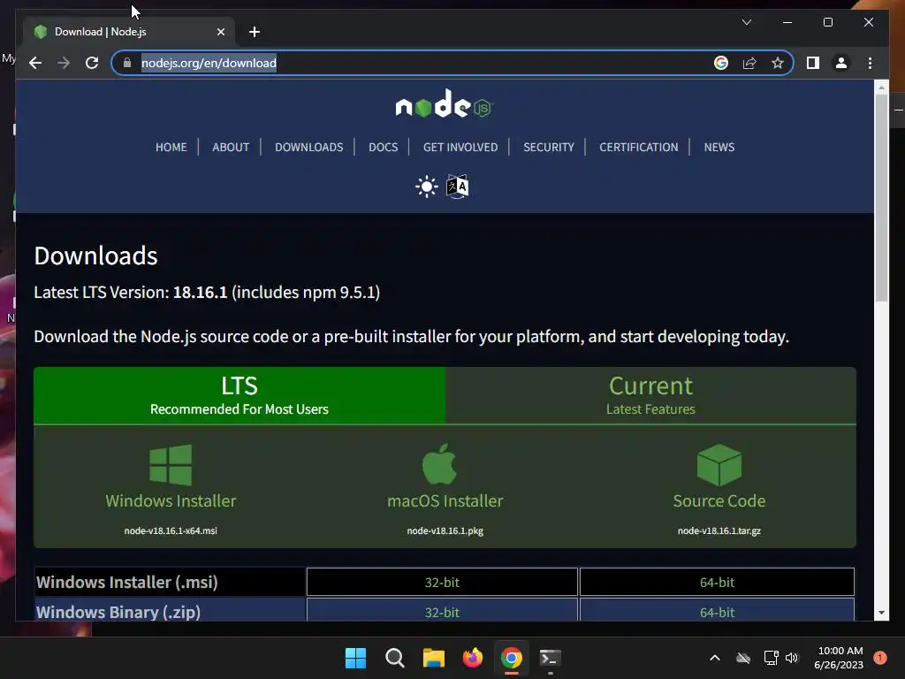Open the clock showing 10:00 AM
The height and width of the screenshot is (679, 905).
(x=840, y=658)
